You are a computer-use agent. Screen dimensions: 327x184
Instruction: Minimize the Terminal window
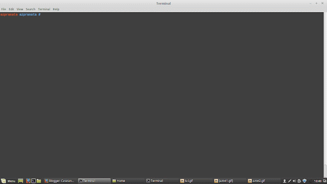(310, 4)
